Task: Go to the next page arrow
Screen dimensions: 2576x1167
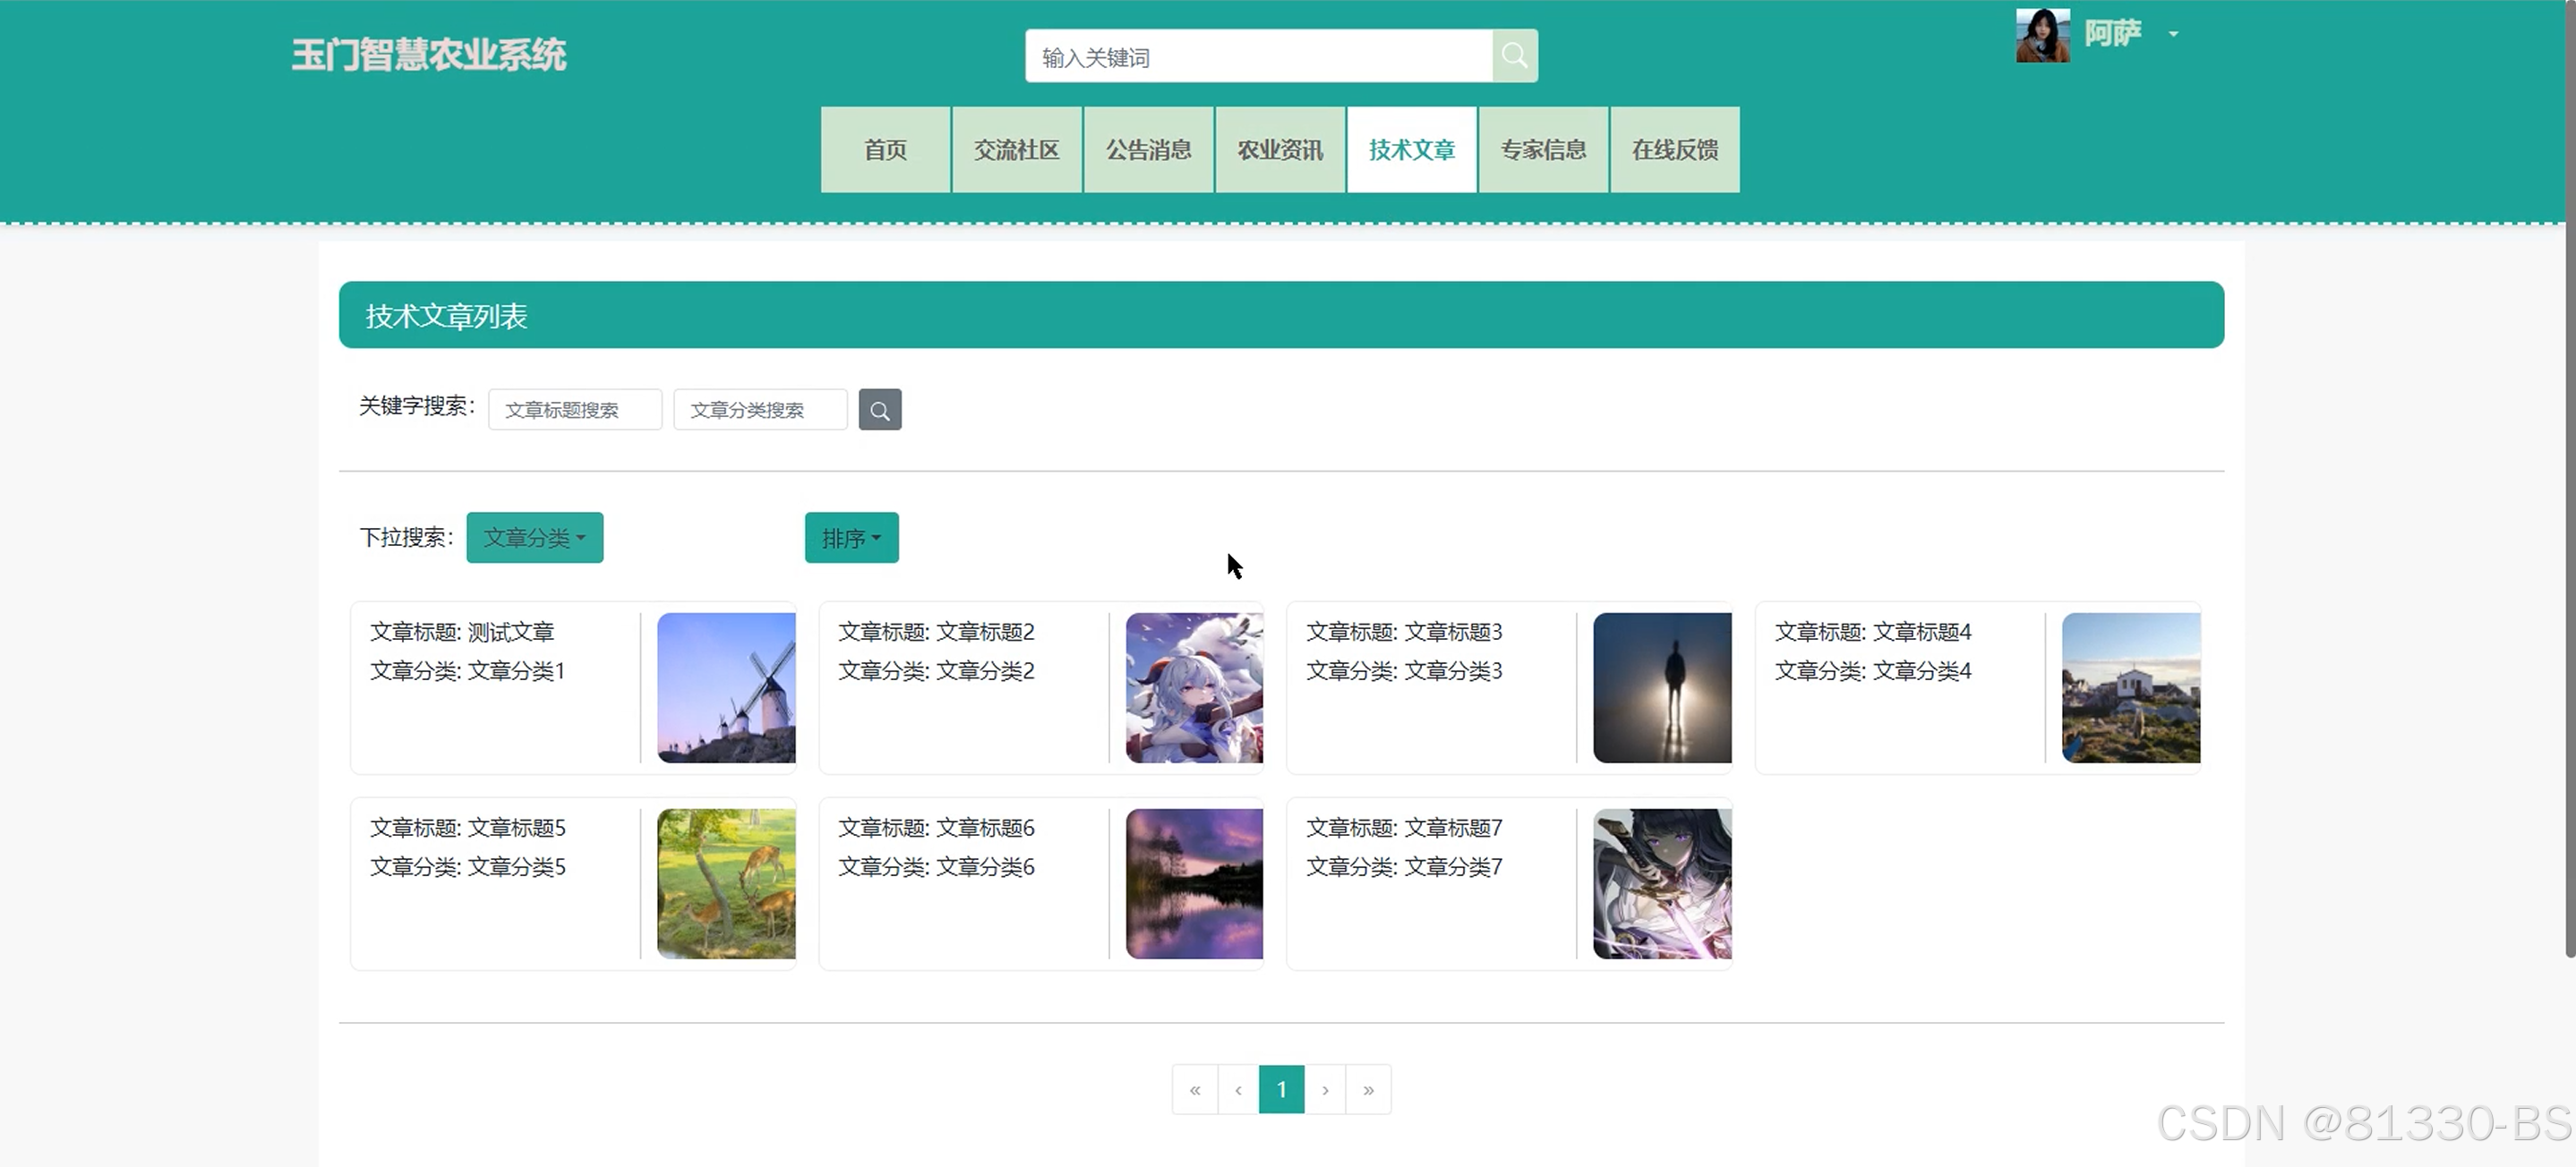Action: click(x=1325, y=1089)
